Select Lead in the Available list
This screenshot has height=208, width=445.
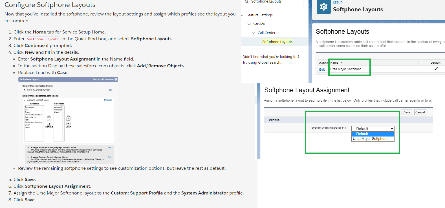coord(27,127)
